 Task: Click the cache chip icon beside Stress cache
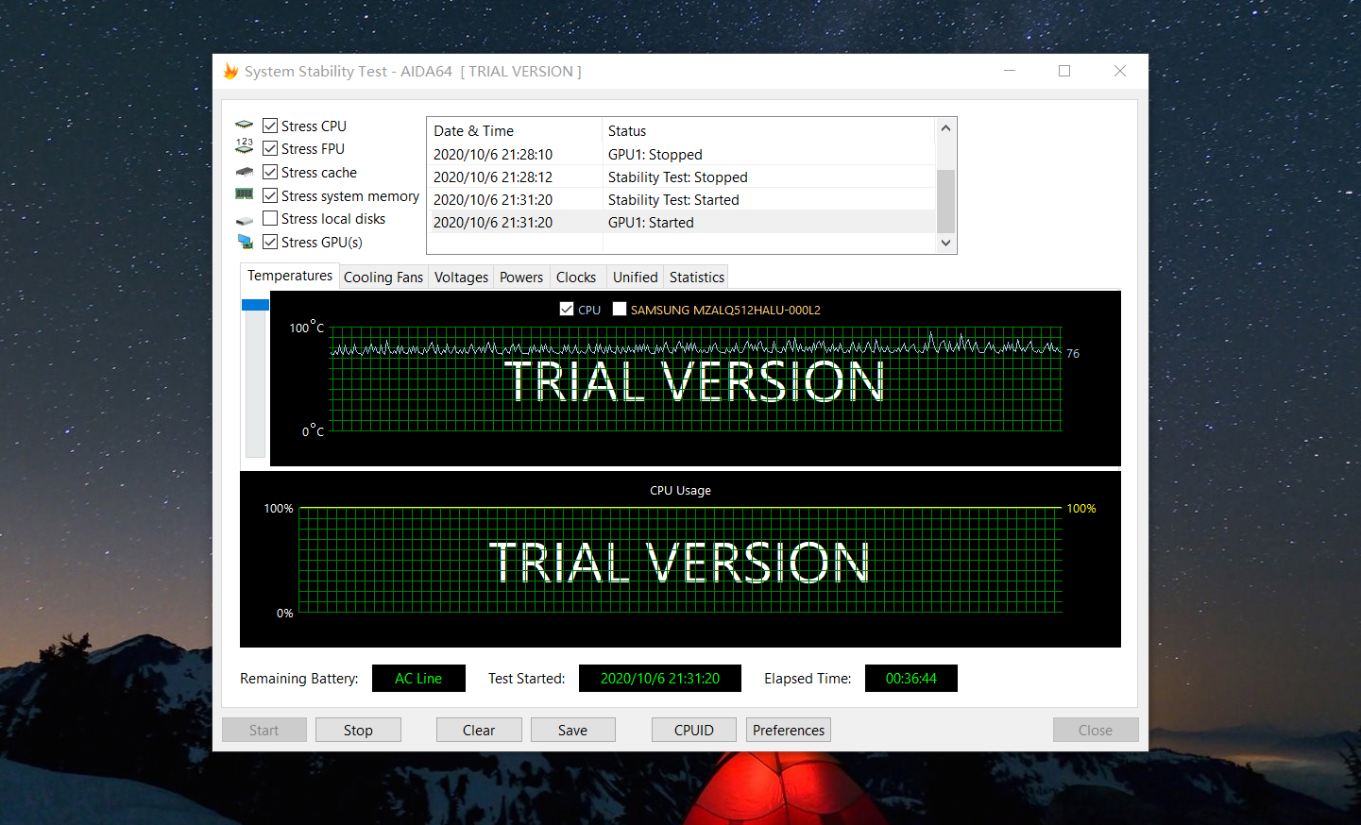[245, 172]
